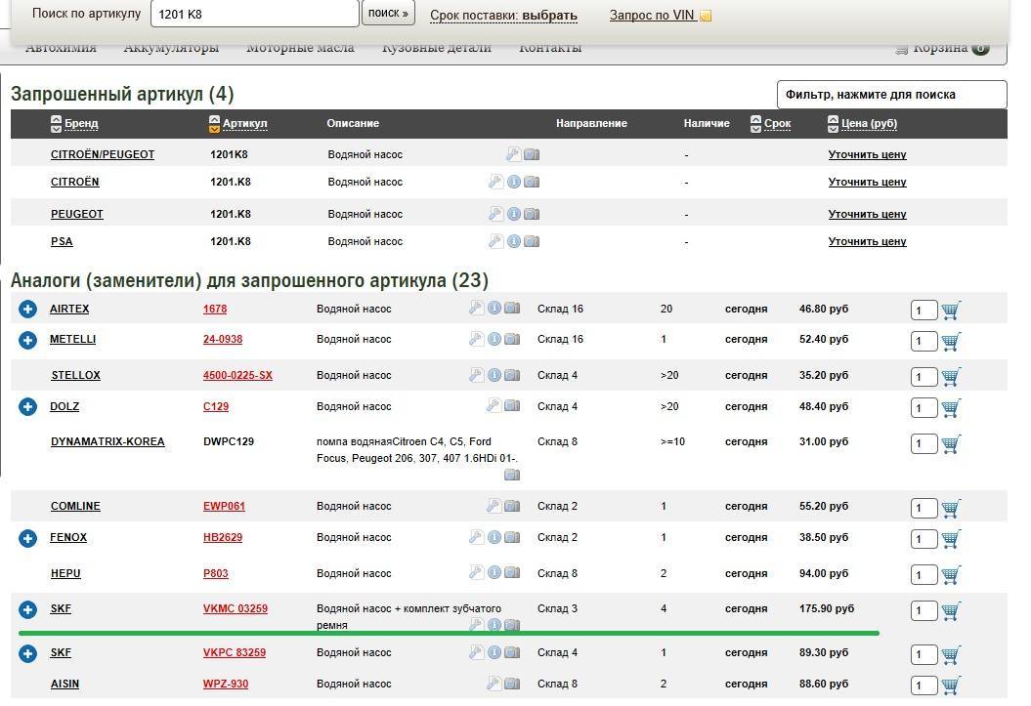Click the info icon in the METELLI row
This screenshot has height=706, width=1031.
(494, 339)
